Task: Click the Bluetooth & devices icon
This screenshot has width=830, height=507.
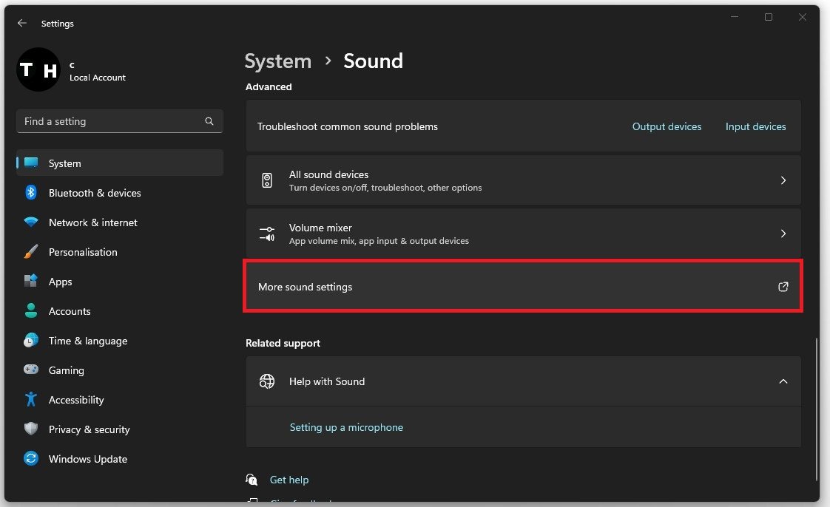Action: coord(31,193)
